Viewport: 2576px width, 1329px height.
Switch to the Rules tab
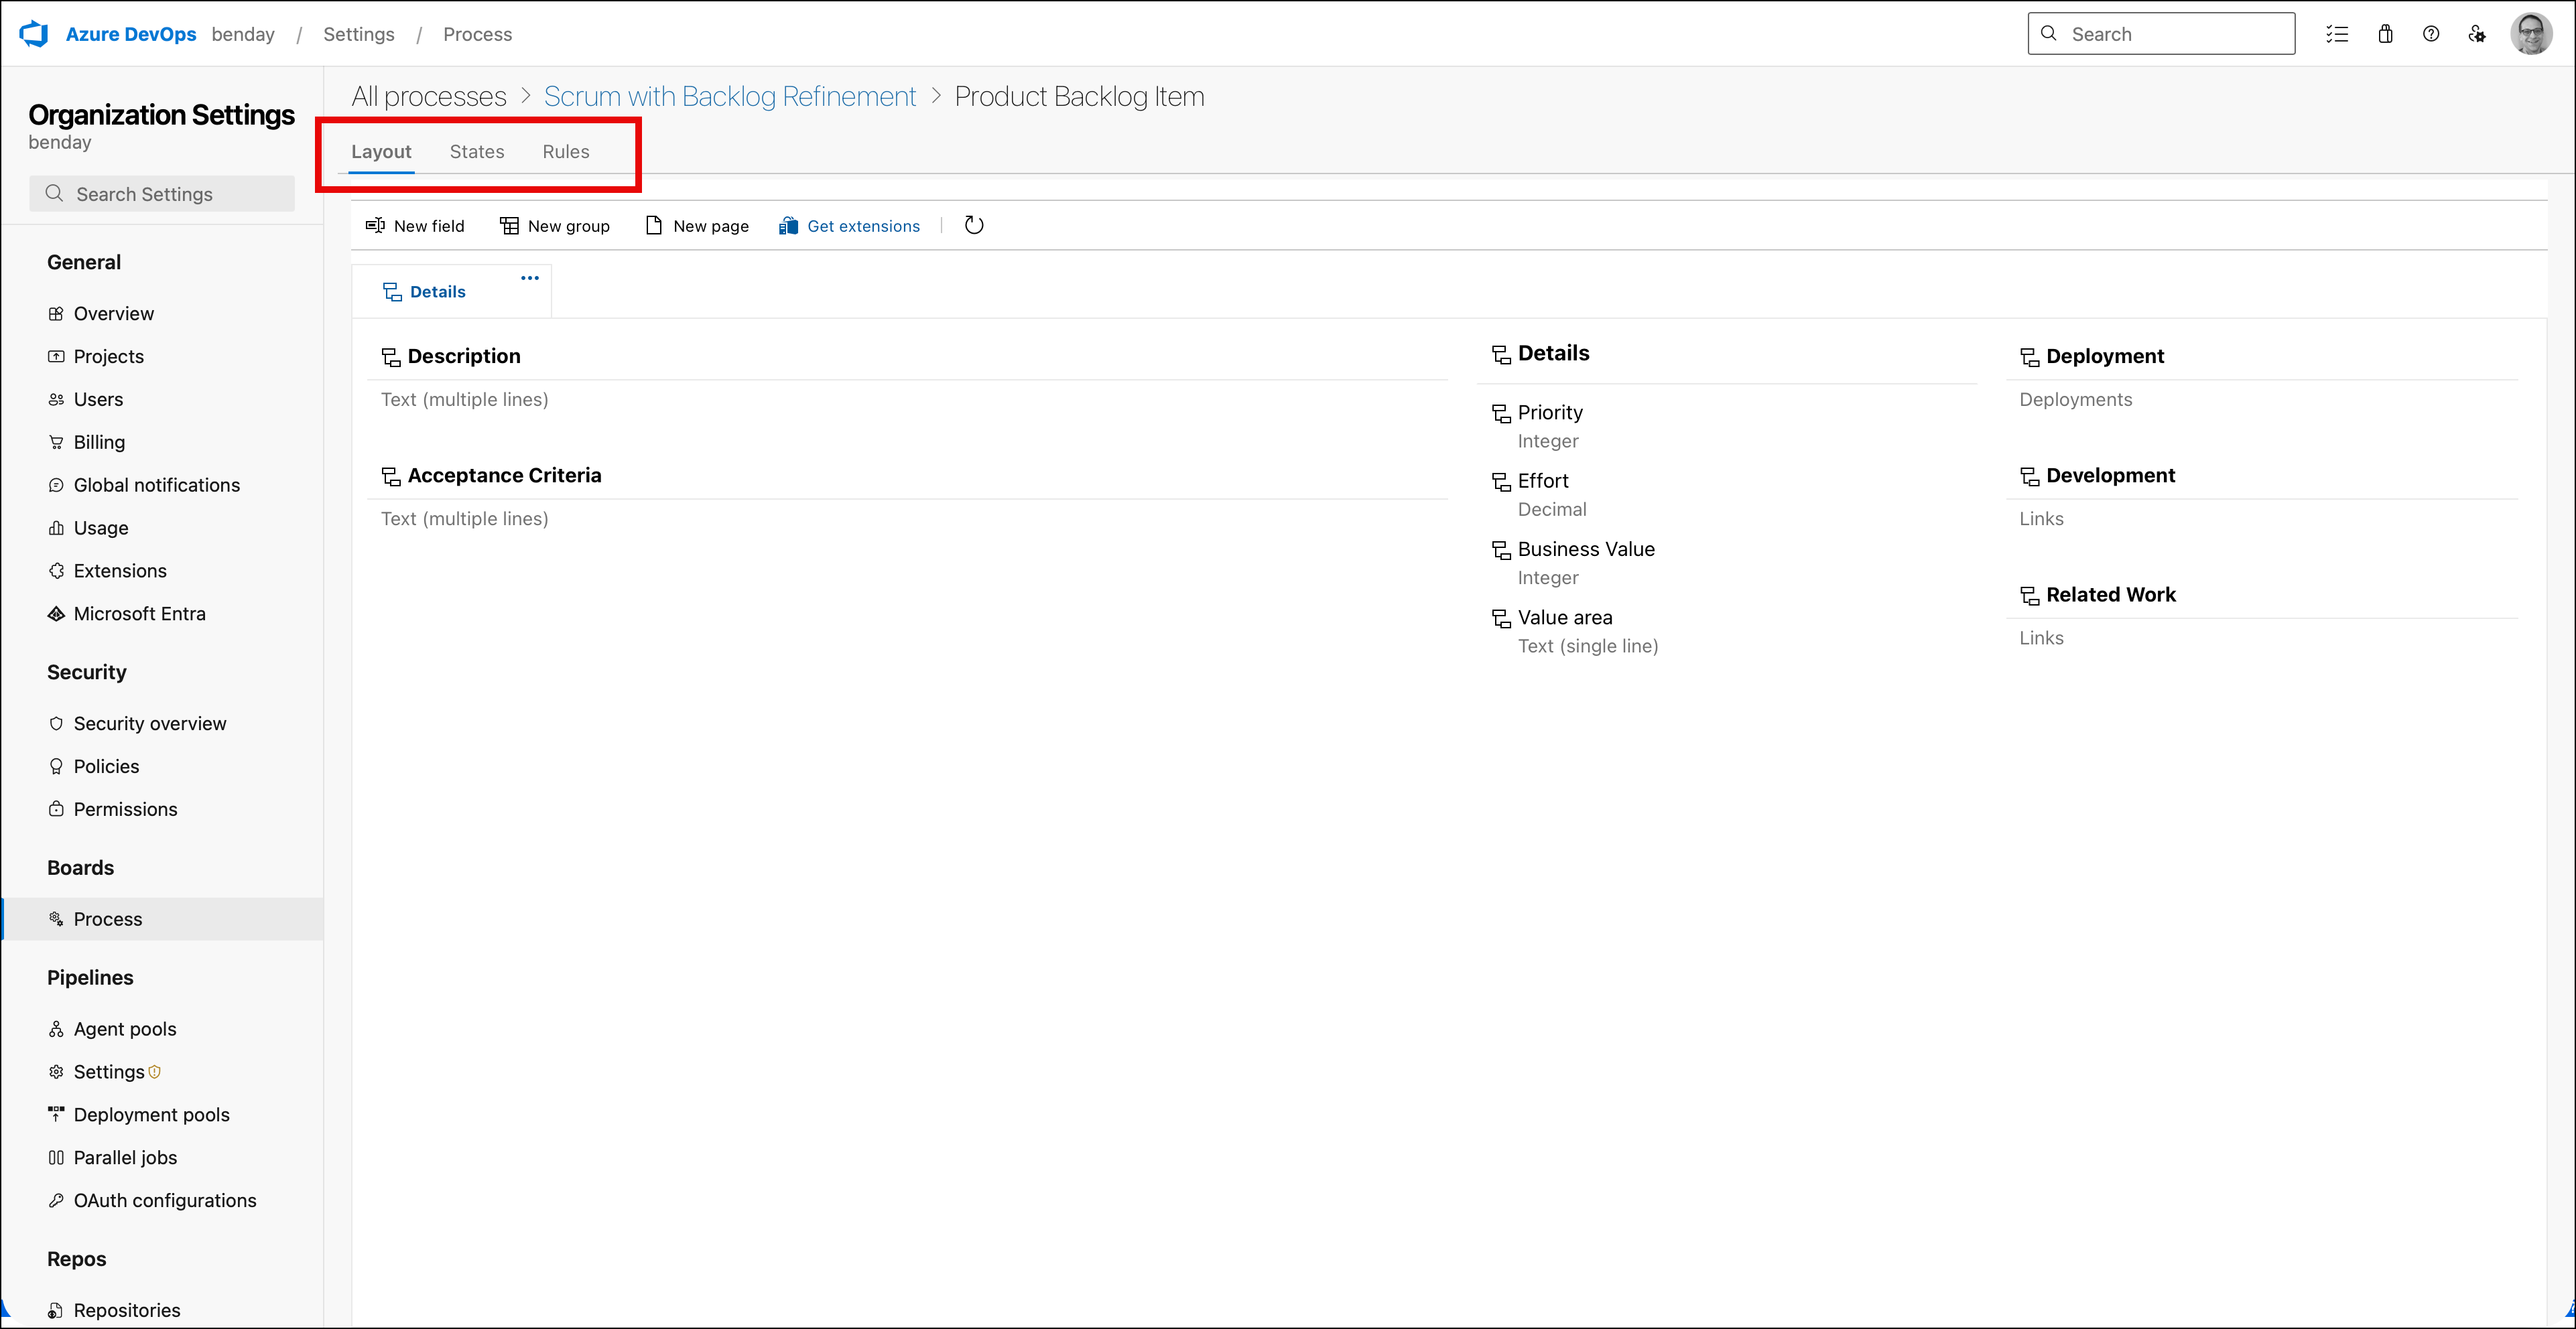(x=565, y=151)
